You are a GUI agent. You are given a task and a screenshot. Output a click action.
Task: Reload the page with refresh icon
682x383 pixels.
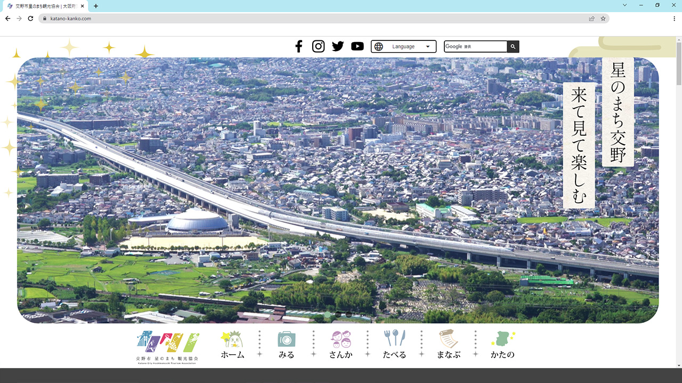[x=30, y=18]
